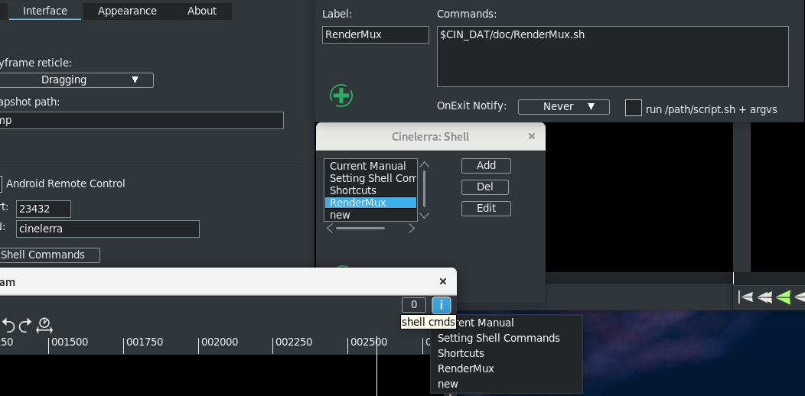805x396 pixels.
Task: Click the undo arrow icon
Action: tap(8, 326)
